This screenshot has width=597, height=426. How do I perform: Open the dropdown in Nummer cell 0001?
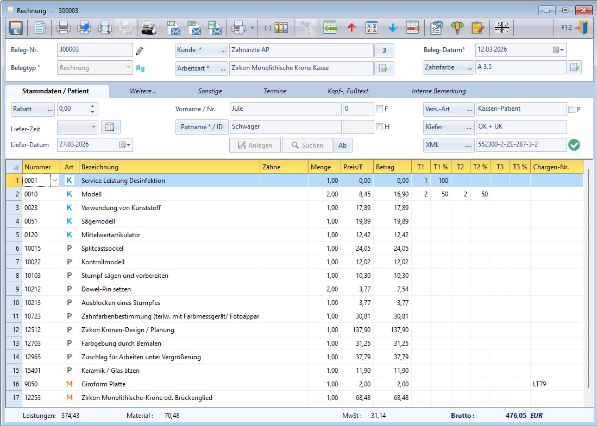[x=54, y=181]
